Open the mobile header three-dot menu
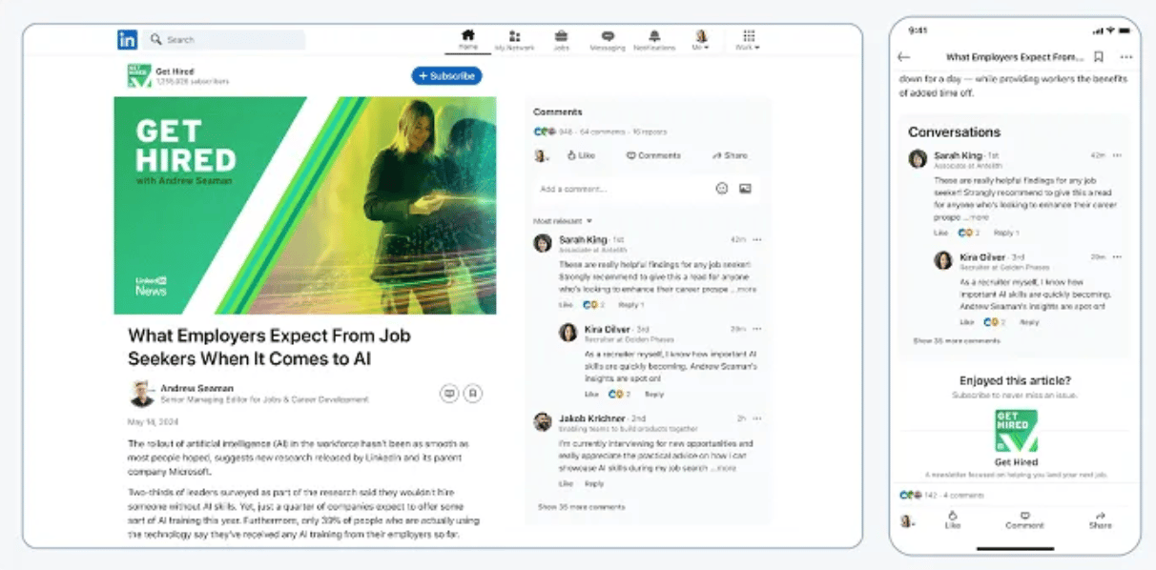 point(1126,57)
